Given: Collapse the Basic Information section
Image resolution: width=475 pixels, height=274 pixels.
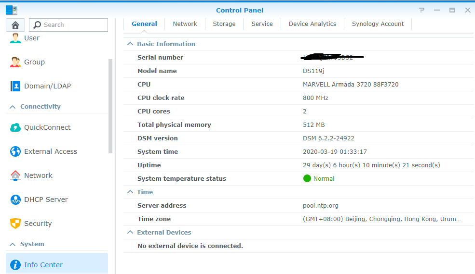Looking at the screenshot, I should [130, 44].
